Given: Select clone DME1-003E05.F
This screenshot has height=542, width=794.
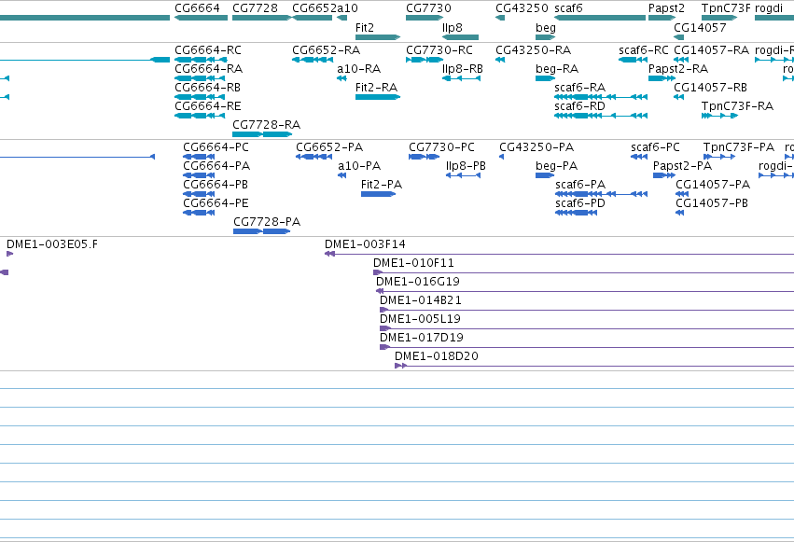Looking at the screenshot, I should (x=9, y=254).
